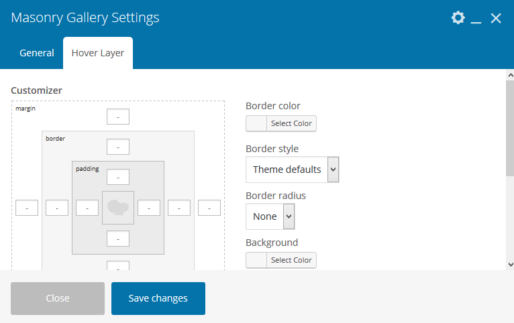
Task: Expand the Border radius dropdown
Action: [270, 216]
